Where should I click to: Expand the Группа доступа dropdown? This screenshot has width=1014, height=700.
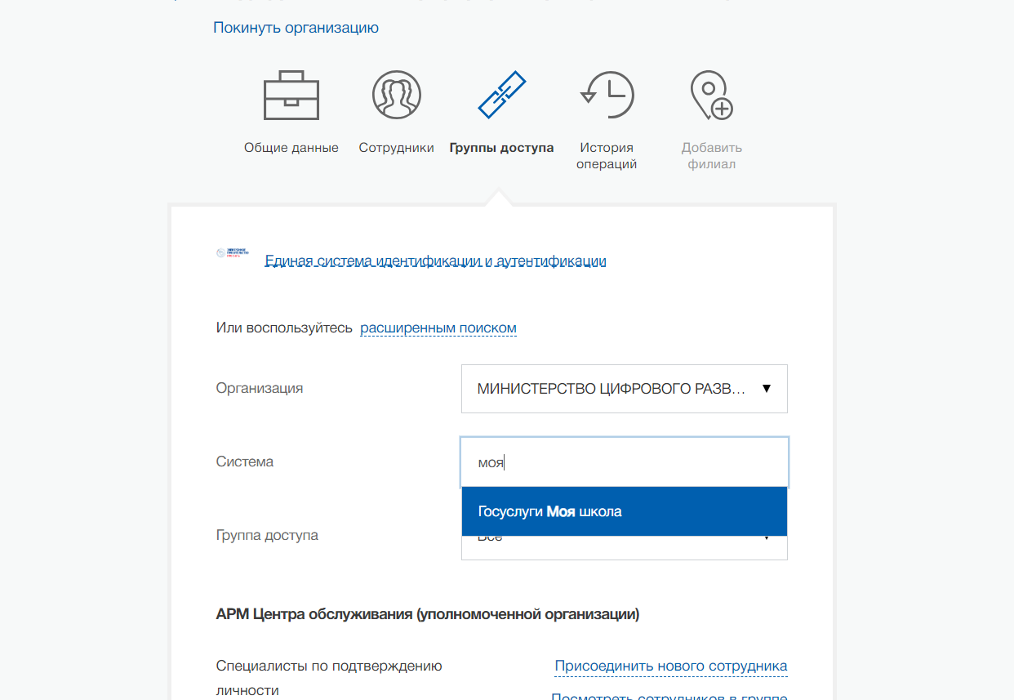click(x=624, y=548)
